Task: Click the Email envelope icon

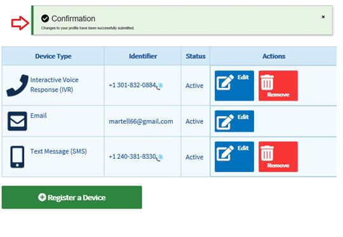Action: coord(17,121)
